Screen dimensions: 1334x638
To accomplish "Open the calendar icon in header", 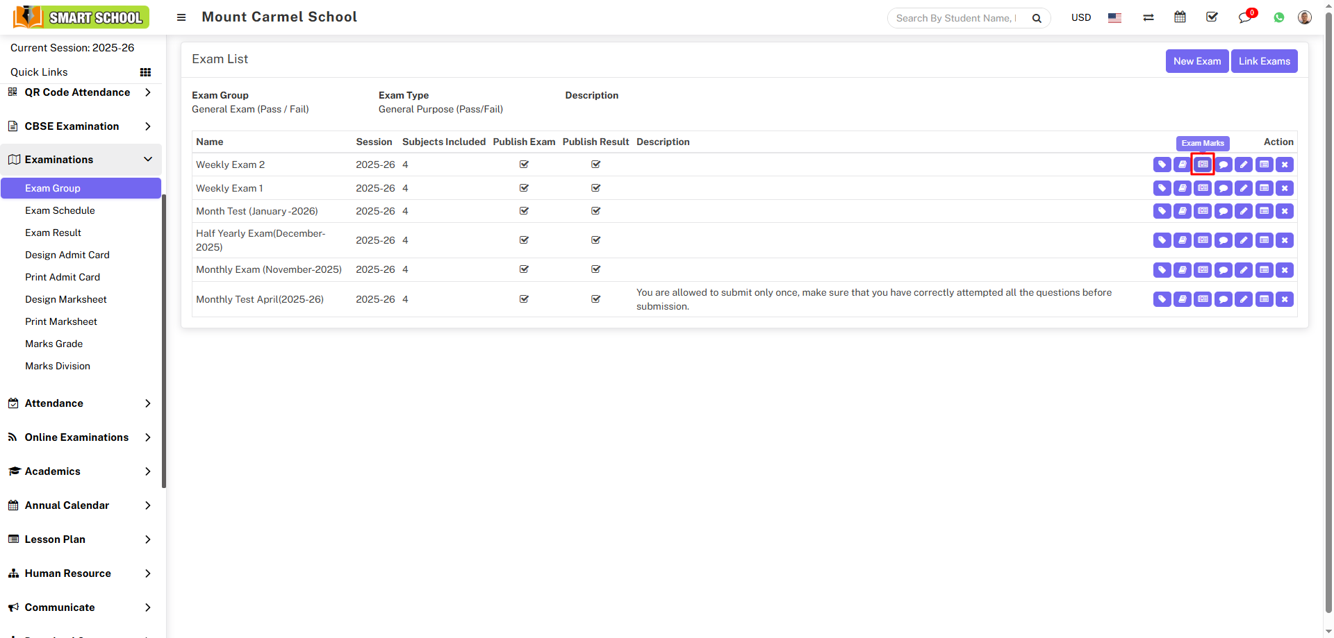I will [x=1180, y=17].
